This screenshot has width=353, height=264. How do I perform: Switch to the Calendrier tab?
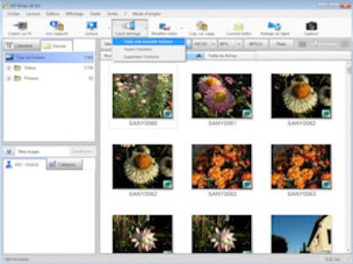pyautogui.click(x=21, y=45)
